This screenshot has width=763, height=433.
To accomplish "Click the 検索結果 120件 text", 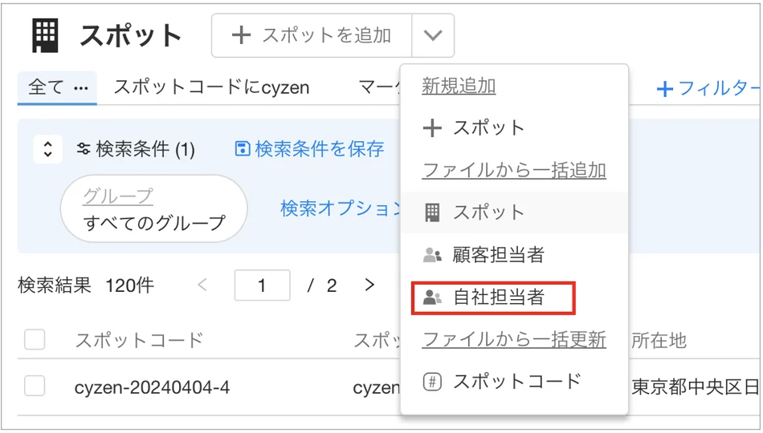I will coord(86,285).
